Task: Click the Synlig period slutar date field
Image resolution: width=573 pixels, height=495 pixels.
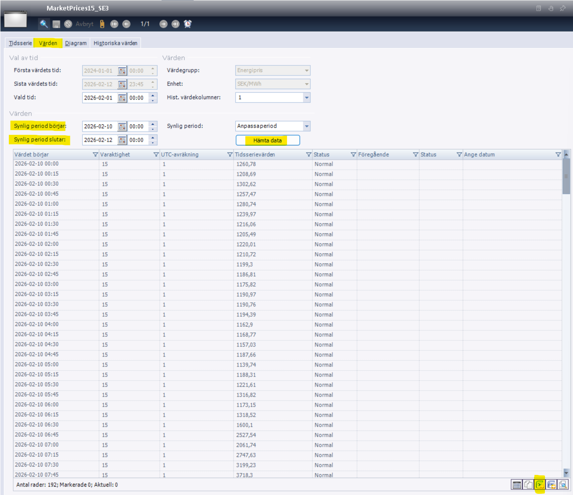Action: [99, 140]
